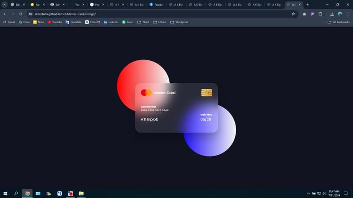Bookmark this page with the star icon

click(293, 14)
